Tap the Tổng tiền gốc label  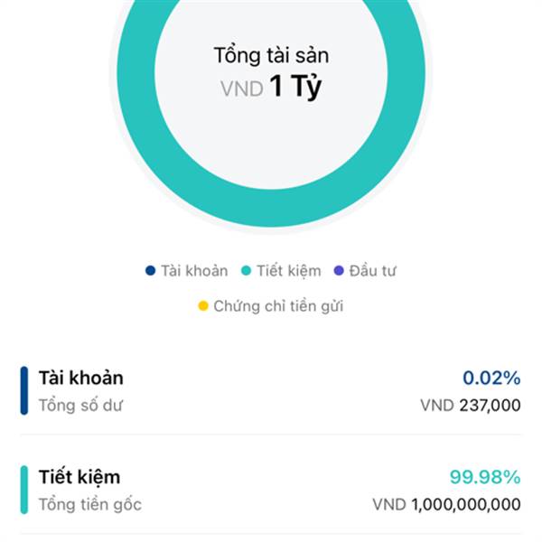90,505
